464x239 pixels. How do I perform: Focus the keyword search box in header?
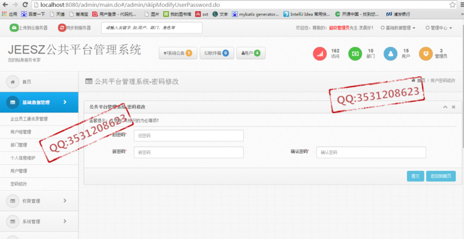click(152, 28)
